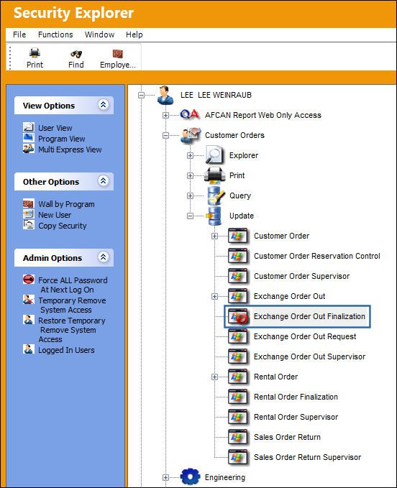Click the Customer Orders module icon
This screenshot has width=397, height=488.
(191, 135)
